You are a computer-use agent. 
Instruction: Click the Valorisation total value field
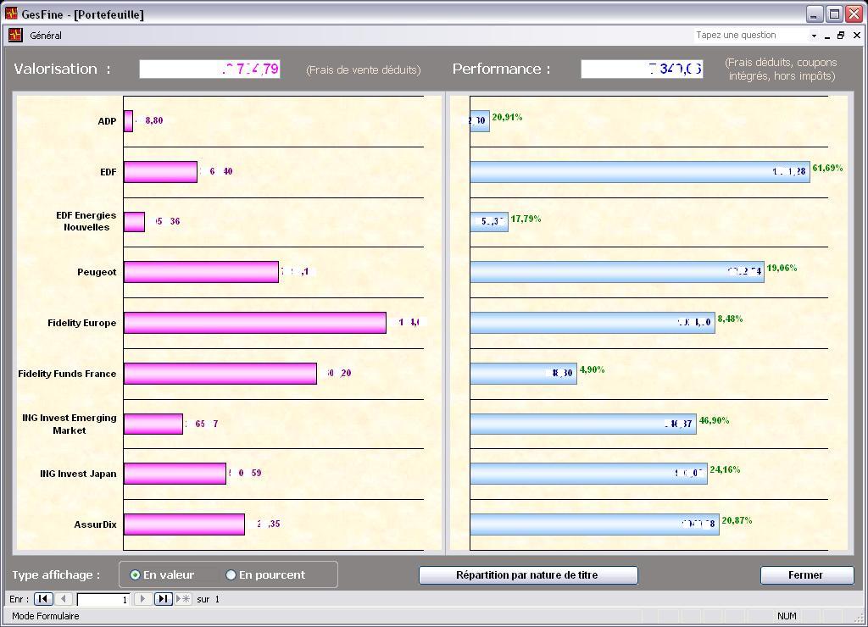[x=210, y=69]
